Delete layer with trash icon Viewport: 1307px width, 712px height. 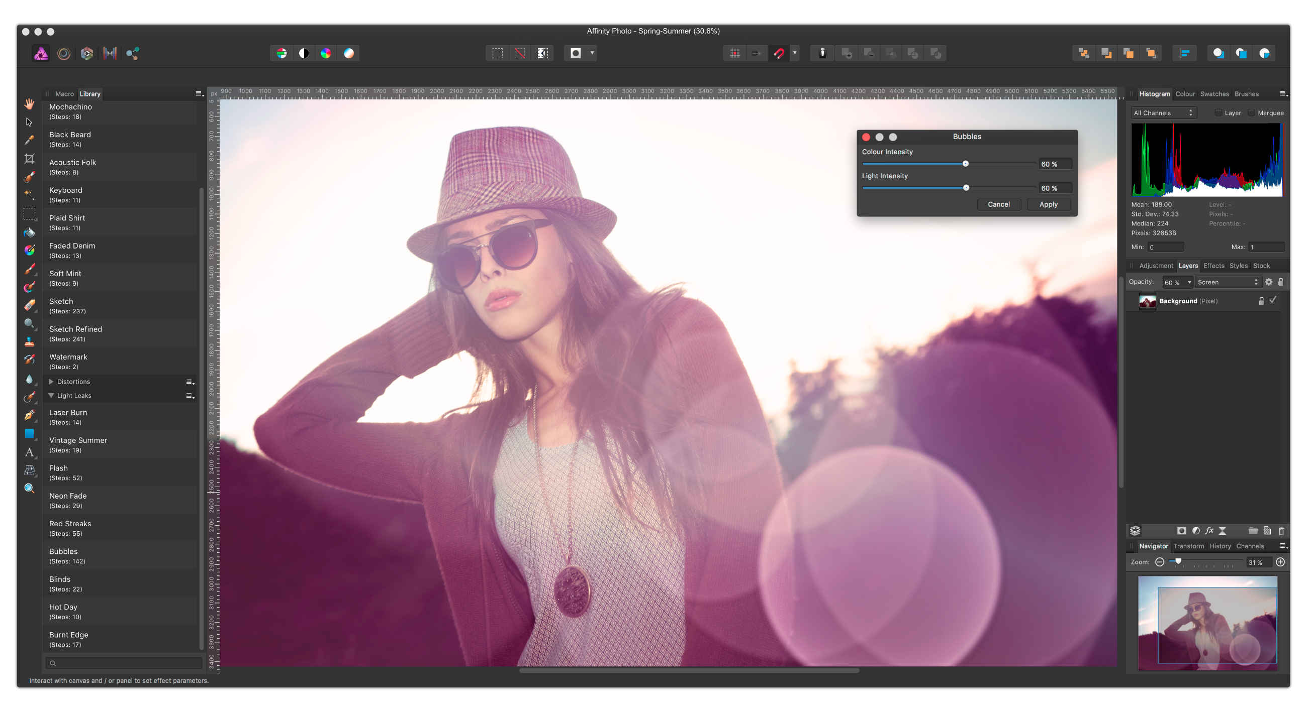[1281, 531]
